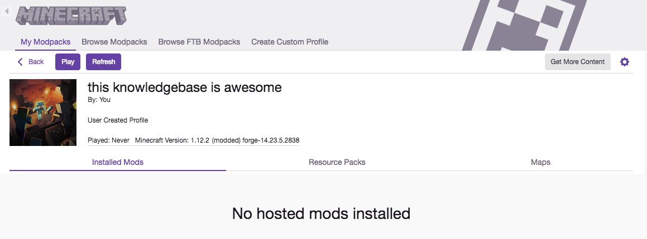Screen dimensions: 647x239
Task: Click the Minecraft logo
Action: [71, 16]
